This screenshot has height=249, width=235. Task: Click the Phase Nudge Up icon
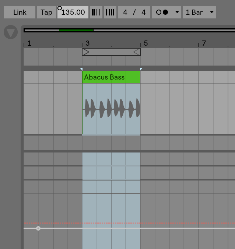(x=110, y=12)
